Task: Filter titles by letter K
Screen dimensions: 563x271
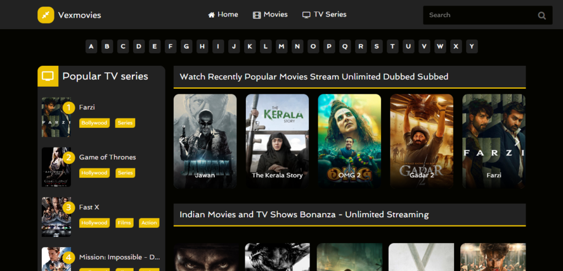Action: pos(250,47)
